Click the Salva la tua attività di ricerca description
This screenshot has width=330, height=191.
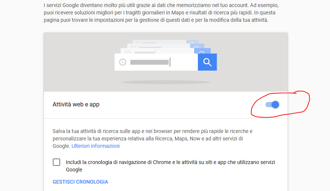[x=152, y=139]
